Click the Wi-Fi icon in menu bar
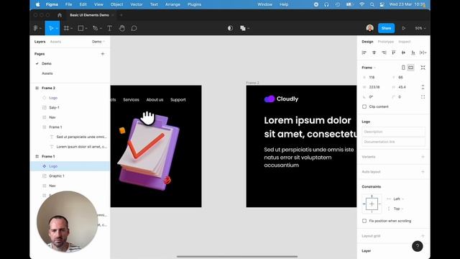Screen dimensions: 460x259 (x=362, y=4)
